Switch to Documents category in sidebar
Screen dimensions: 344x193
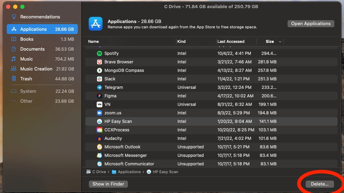coord(32,49)
